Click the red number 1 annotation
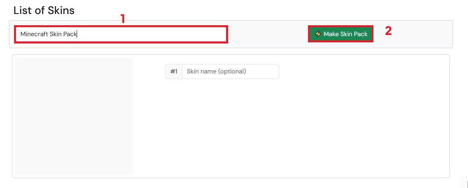The image size is (468, 188). click(x=123, y=19)
